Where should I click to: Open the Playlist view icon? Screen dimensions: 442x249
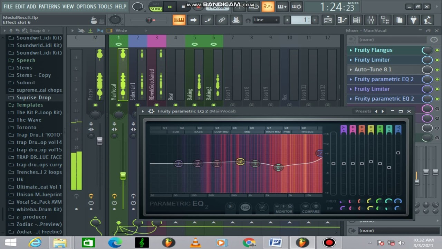point(328,20)
